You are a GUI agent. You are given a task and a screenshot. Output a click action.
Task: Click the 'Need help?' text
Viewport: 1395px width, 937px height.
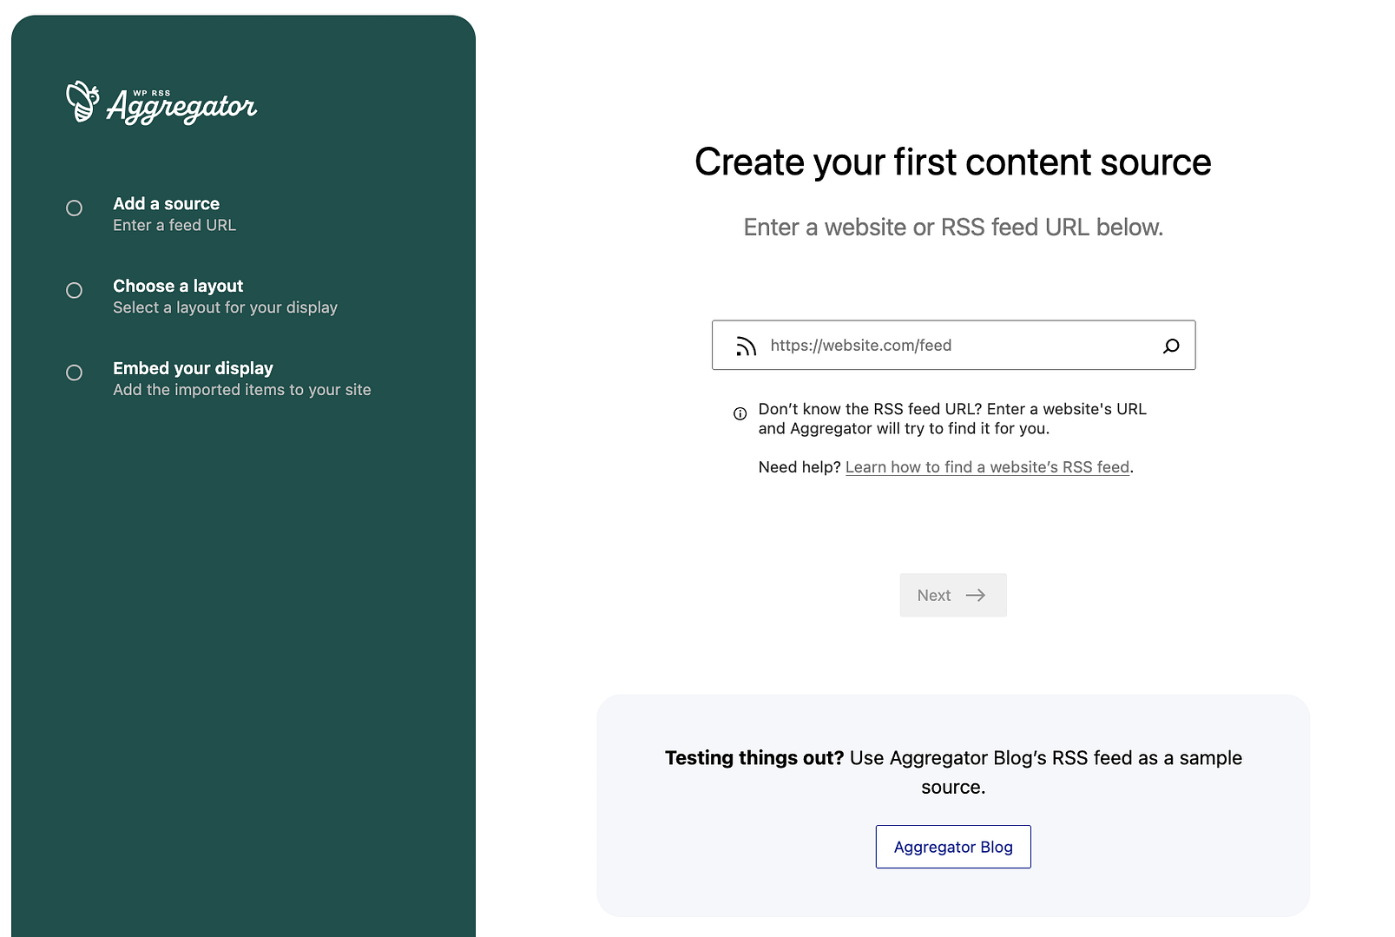[x=799, y=467]
